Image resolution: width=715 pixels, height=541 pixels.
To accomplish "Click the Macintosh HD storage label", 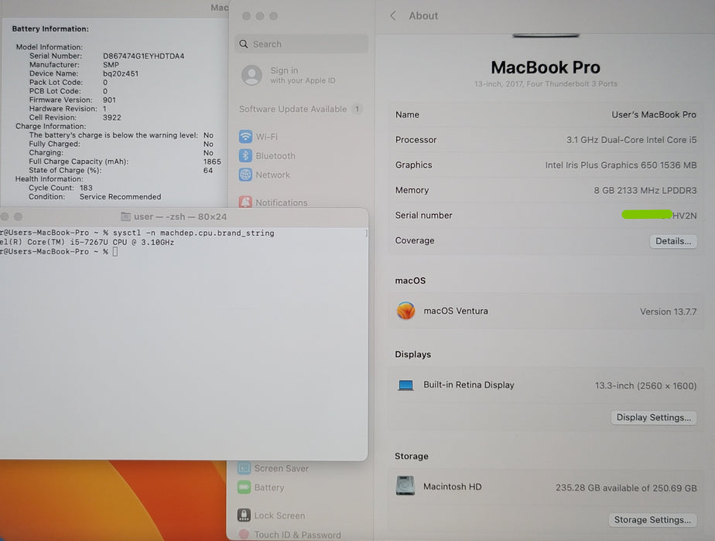I will 452,486.
